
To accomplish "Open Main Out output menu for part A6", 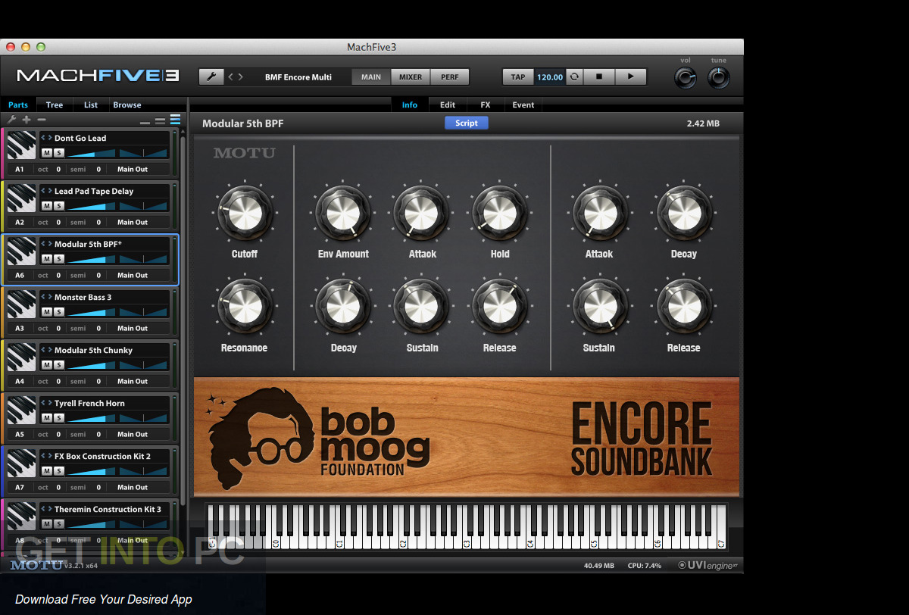I will click(133, 275).
